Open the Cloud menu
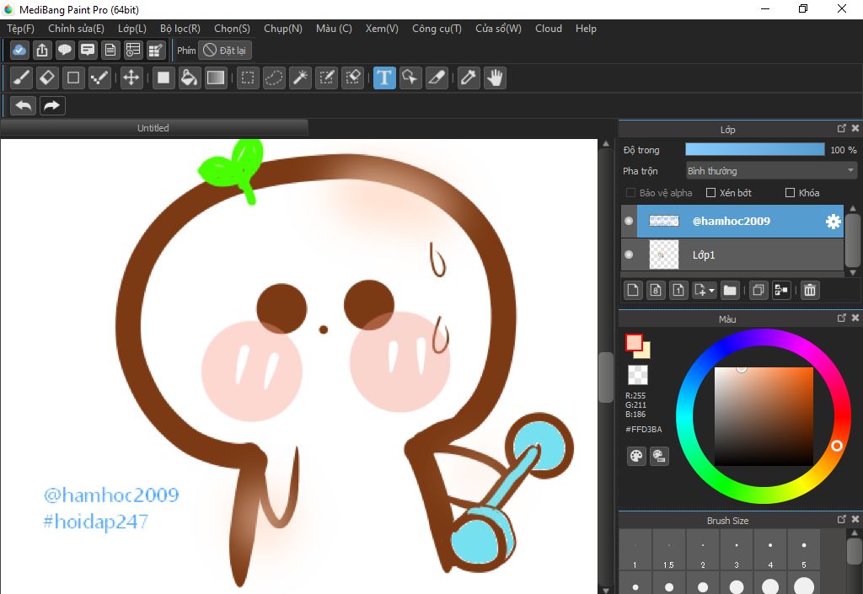The image size is (863, 594). tap(548, 29)
